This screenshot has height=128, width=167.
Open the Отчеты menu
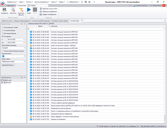point(29,2)
